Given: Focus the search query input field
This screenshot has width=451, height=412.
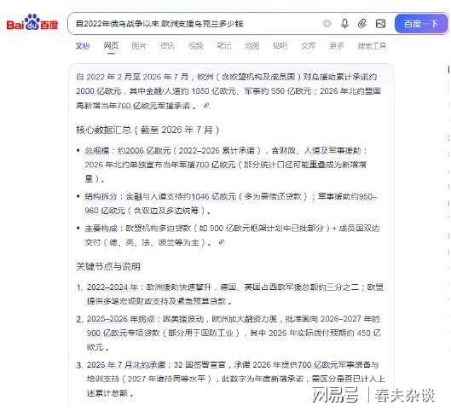Looking at the screenshot, I should [x=195, y=24].
